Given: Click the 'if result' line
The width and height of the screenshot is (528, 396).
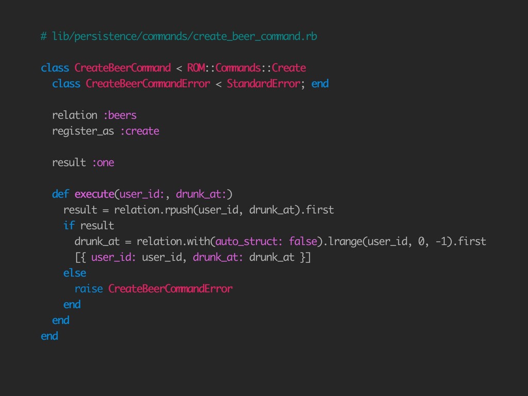Looking at the screenshot, I should click(89, 226).
